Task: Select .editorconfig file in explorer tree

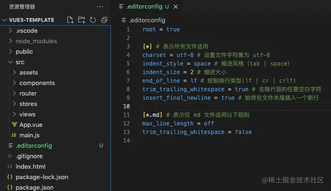Action: click(34, 146)
